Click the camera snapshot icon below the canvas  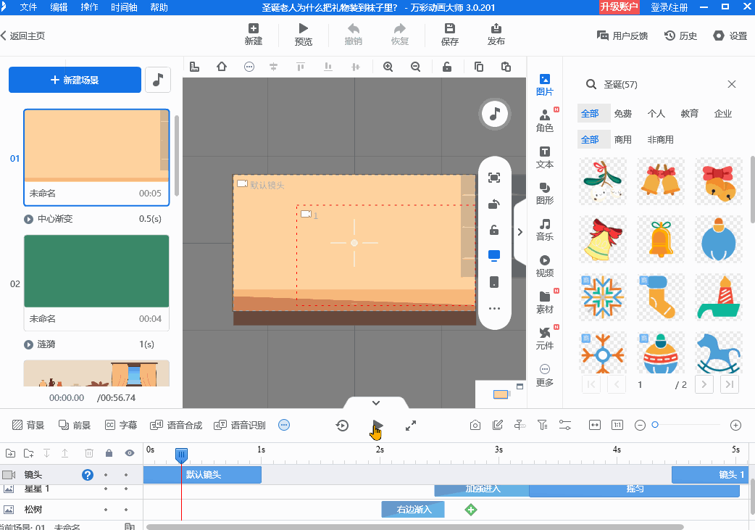[x=475, y=426]
